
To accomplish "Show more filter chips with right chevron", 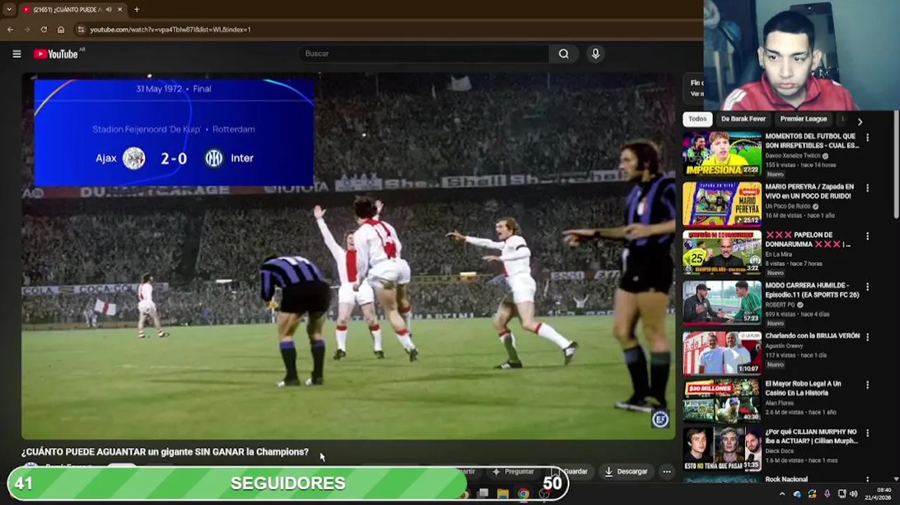I will click(860, 121).
